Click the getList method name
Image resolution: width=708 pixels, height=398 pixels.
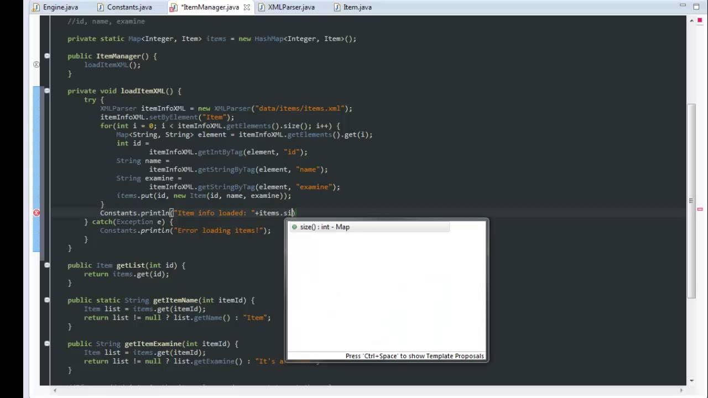tap(131, 265)
